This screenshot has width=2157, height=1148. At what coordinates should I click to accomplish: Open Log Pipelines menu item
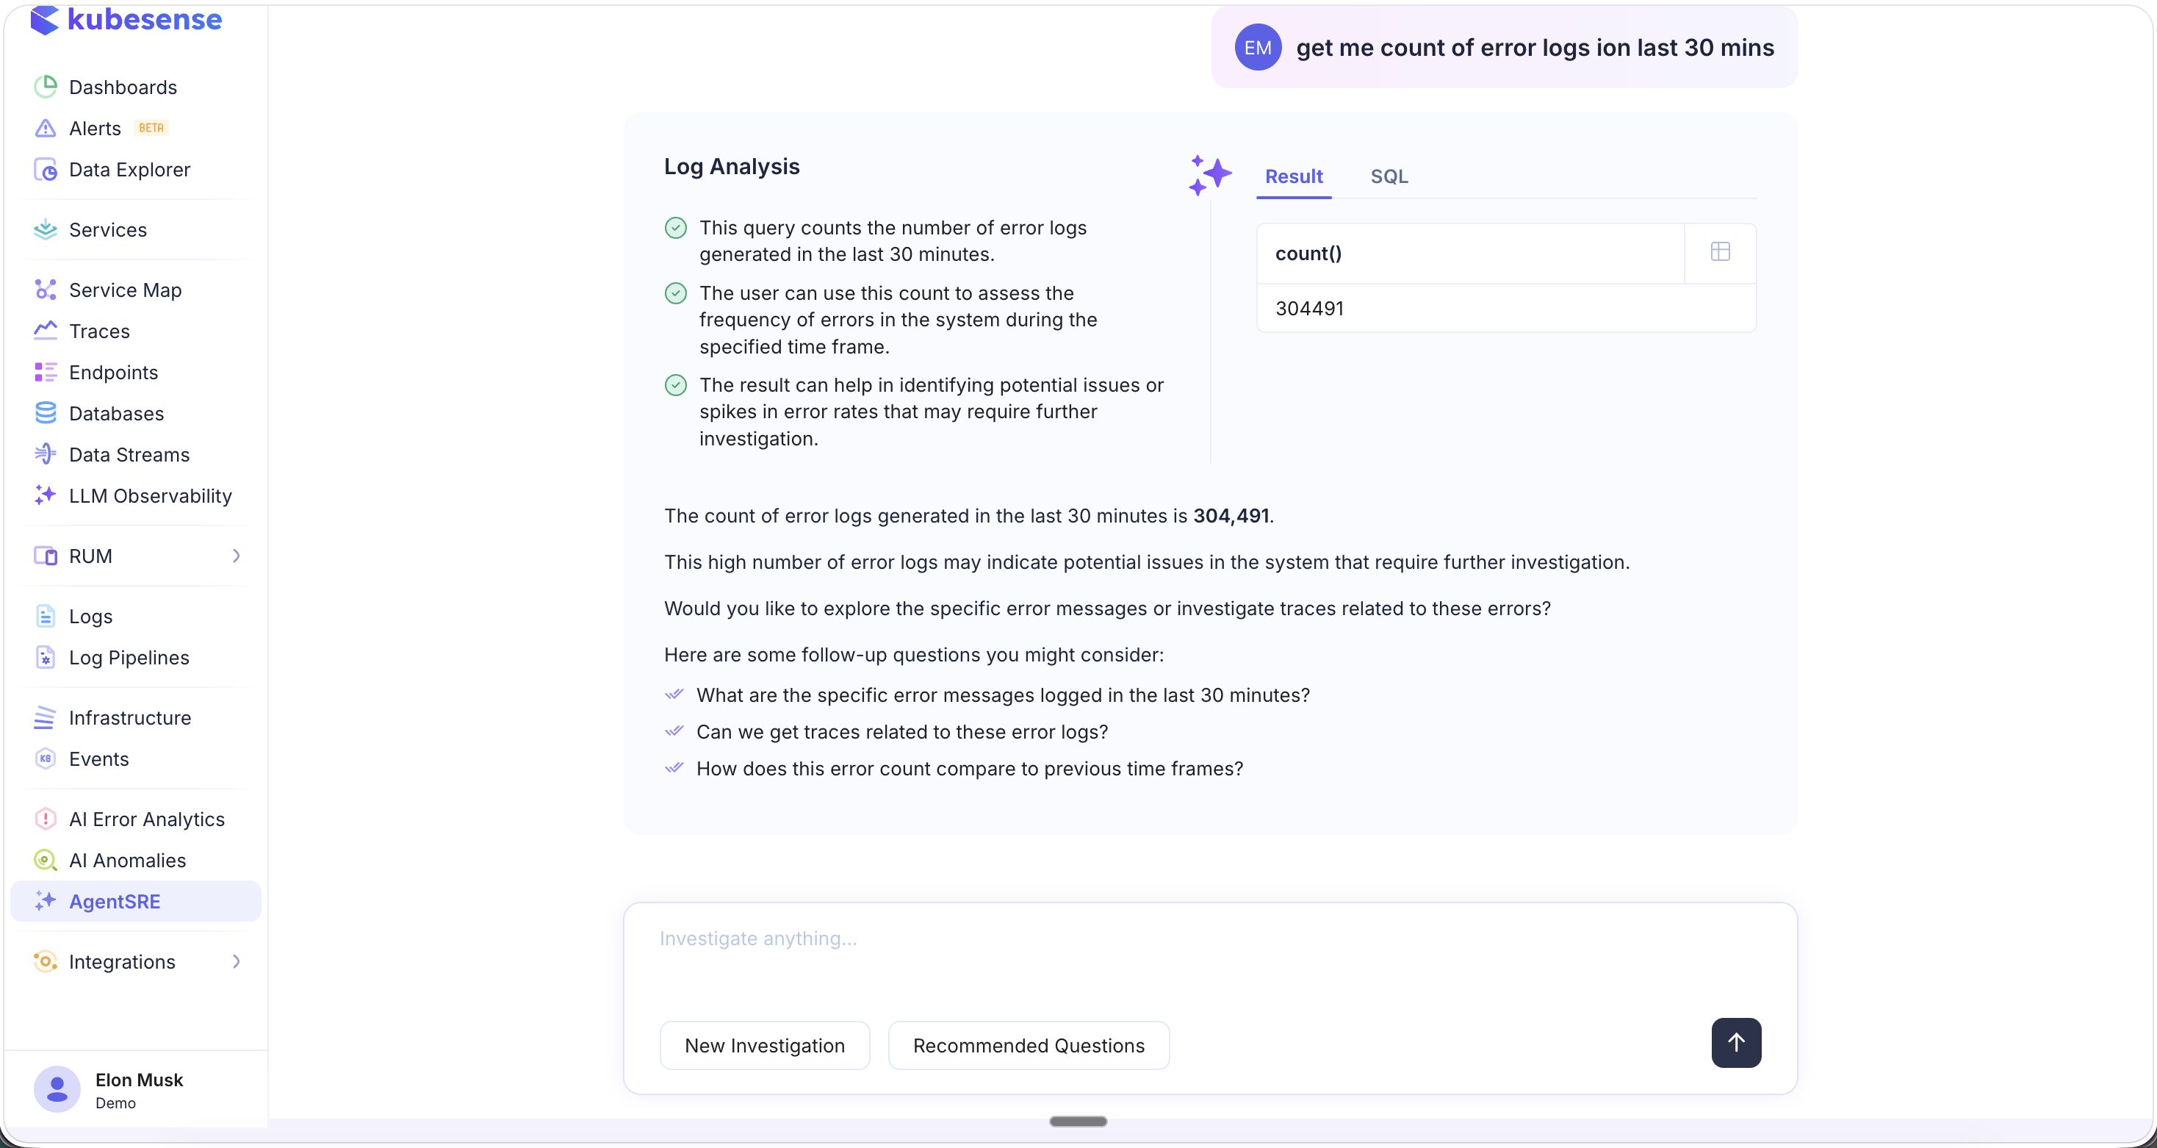tap(129, 657)
